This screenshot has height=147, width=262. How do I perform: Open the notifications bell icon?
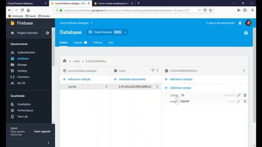pyautogui.click(x=240, y=23)
